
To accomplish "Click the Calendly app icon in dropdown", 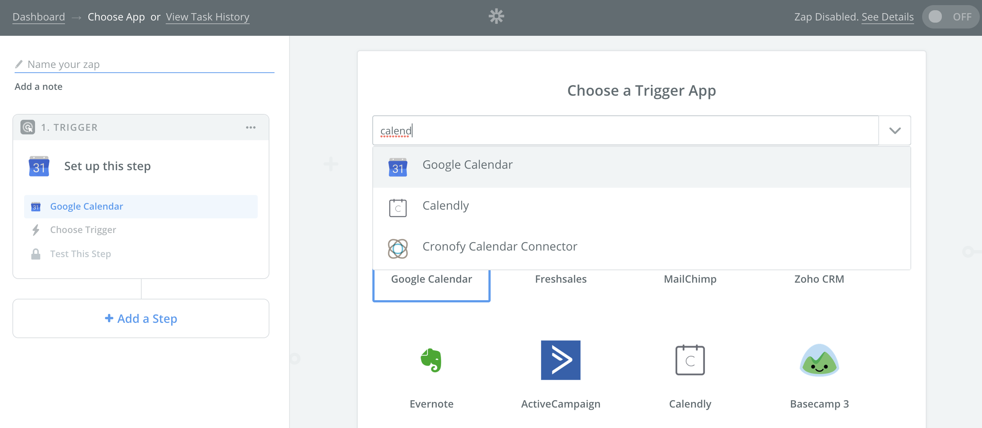I will coord(397,206).
